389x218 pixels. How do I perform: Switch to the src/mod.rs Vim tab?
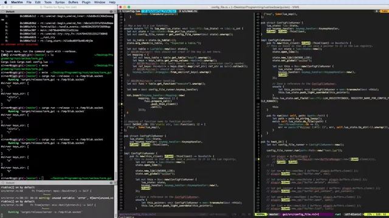[188, 12]
